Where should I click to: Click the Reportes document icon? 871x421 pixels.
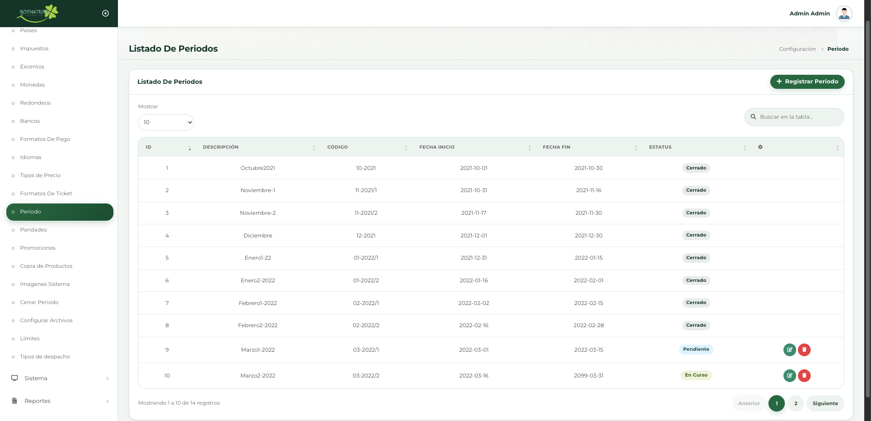(x=15, y=401)
